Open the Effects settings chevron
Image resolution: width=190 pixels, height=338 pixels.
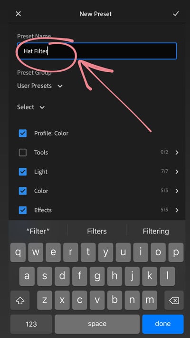(x=177, y=210)
